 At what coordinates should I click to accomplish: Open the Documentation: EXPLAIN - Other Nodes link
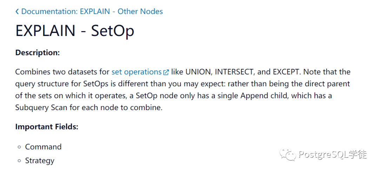(92, 12)
